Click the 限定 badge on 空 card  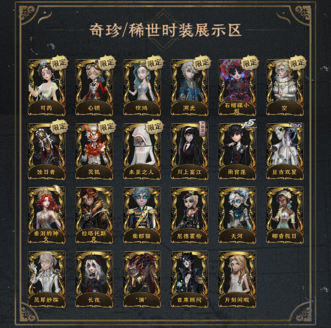point(297,63)
